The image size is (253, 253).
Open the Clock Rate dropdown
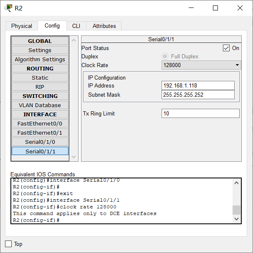[201, 65]
